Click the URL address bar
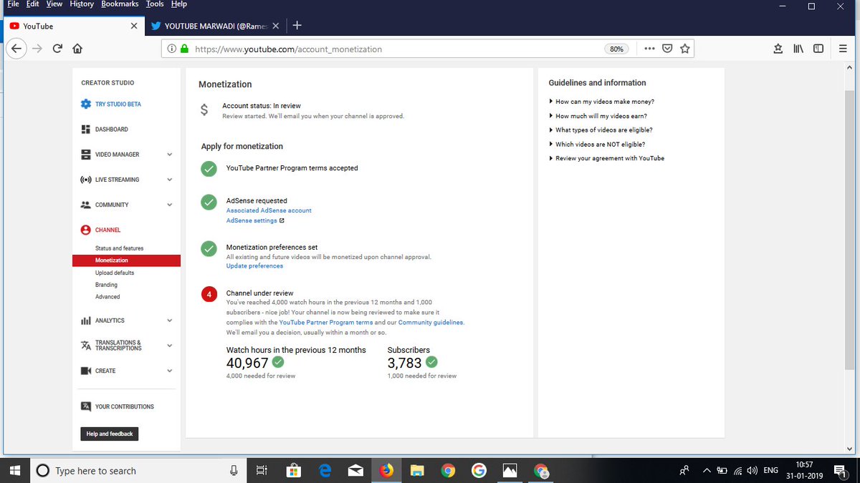This screenshot has height=483, width=860. click(429, 49)
